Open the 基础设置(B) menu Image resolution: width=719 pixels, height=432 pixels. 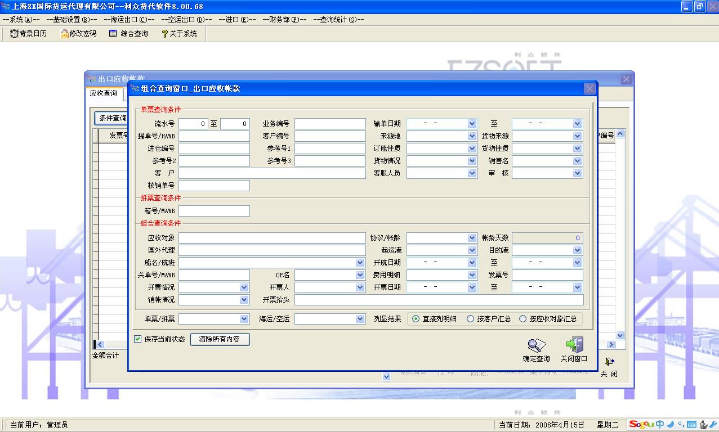pyautogui.click(x=72, y=19)
